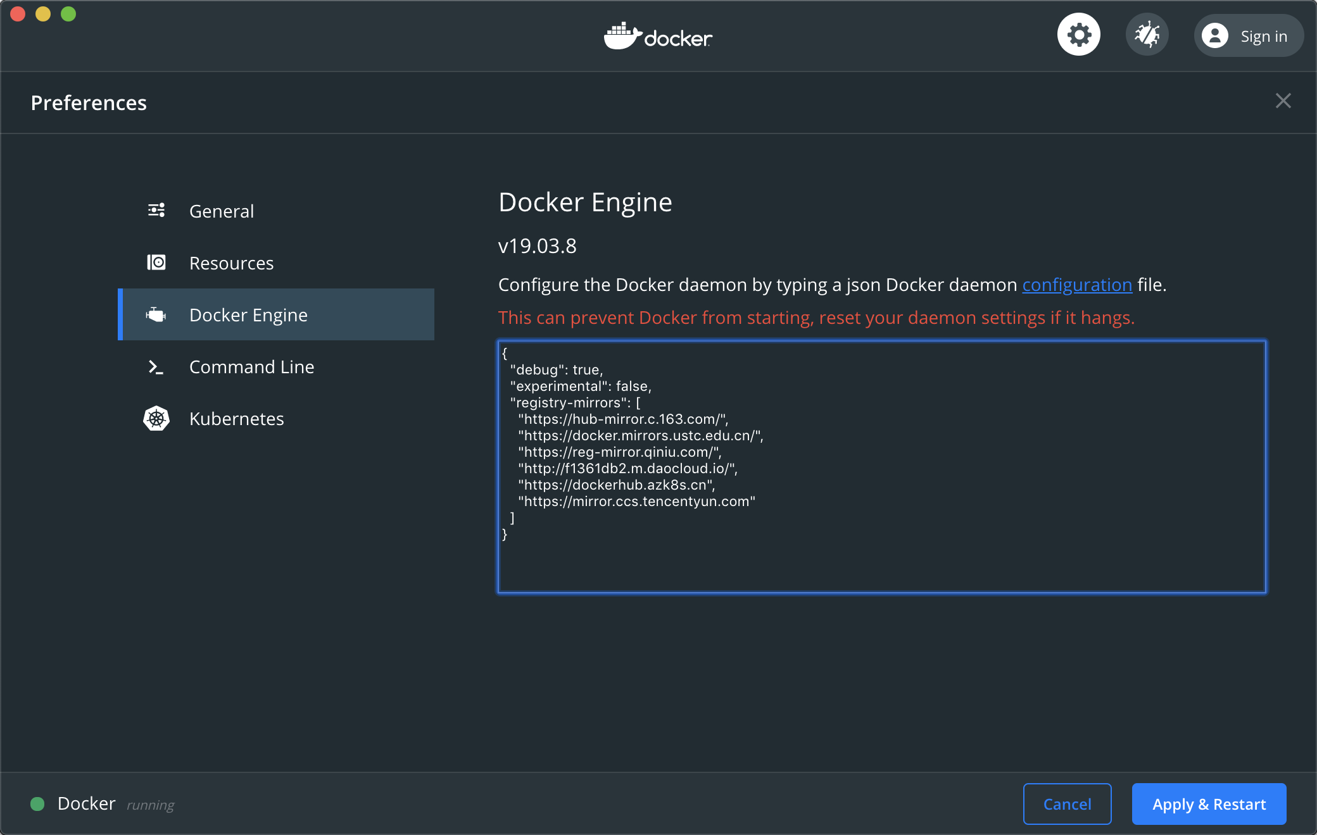Open the configuration documentation link

click(1077, 285)
